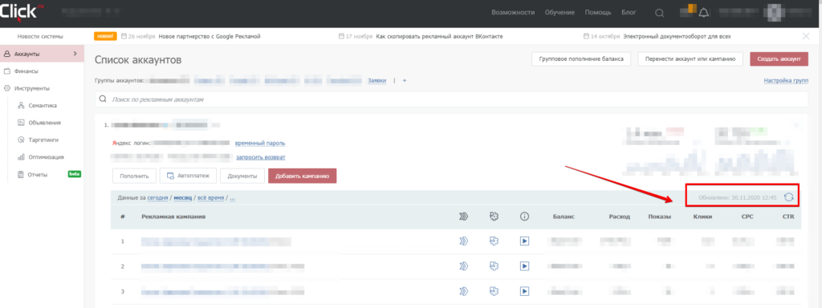822x308 pixels.
Task: Open Оптимизация tool
Action: click(47, 156)
